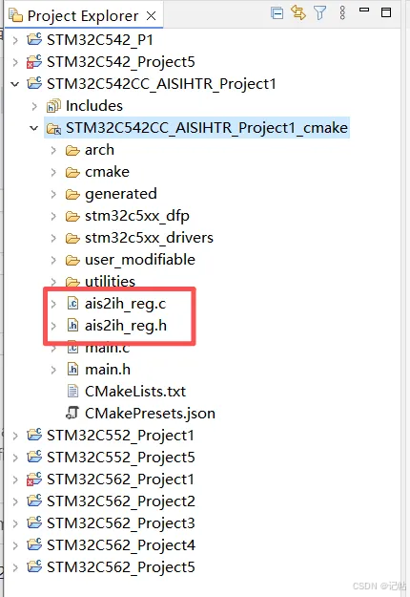Select the Project Explorer tab
Screen dimensions: 410x597
(82, 16)
